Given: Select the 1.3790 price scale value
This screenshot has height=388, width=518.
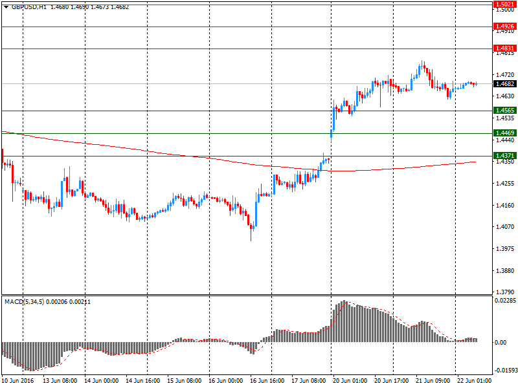Looking at the screenshot, I should [x=505, y=292].
